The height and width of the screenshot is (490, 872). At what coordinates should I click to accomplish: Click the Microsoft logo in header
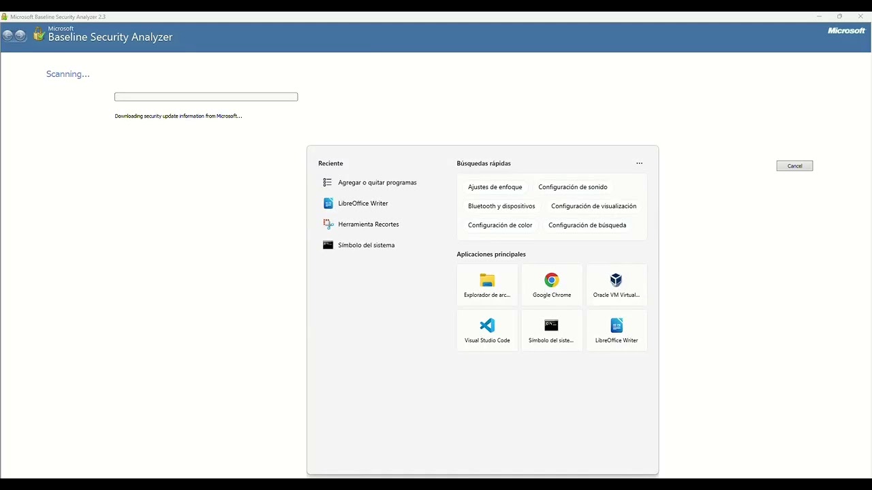(x=846, y=31)
